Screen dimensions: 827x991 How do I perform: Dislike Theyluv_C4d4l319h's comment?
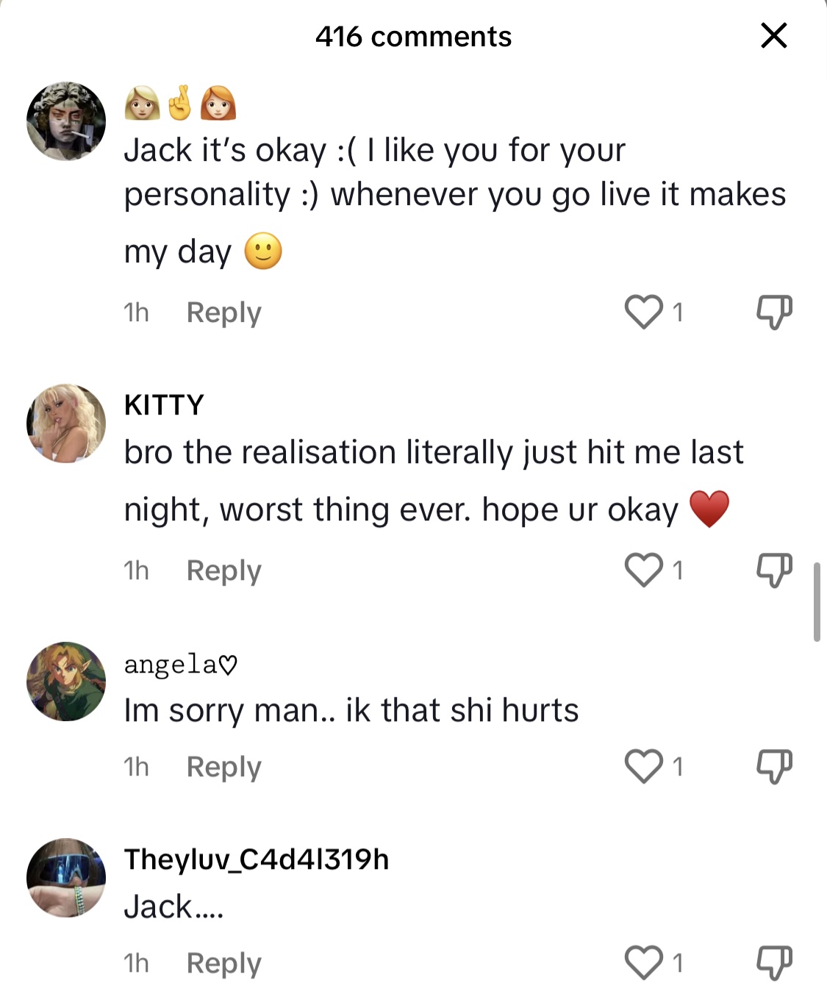point(774,963)
